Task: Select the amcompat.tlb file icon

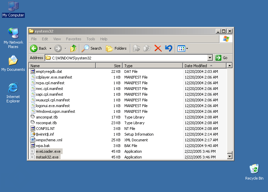Action: tap(33, 117)
